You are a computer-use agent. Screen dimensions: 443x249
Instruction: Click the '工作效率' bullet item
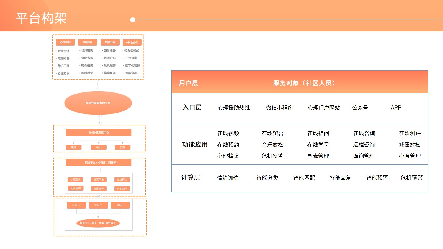pyautogui.click(x=131, y=58)
